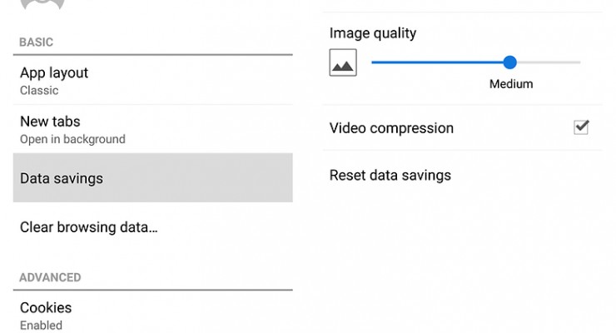
Task: Click the Video compression label text
Action: pyautogui.click(x=391, y=128)
